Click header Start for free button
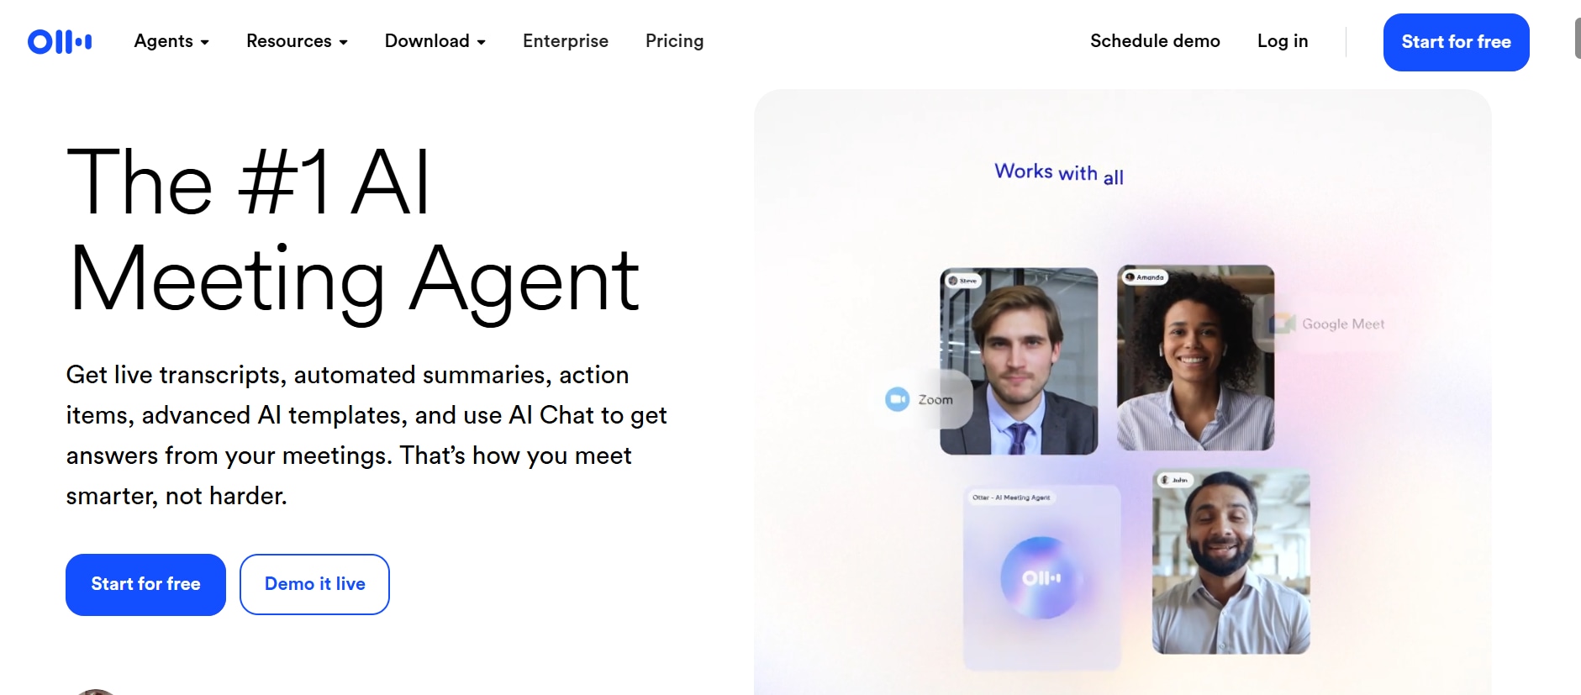The height and width of the screenshot is (695, 1581). [x=1456, y=42]
